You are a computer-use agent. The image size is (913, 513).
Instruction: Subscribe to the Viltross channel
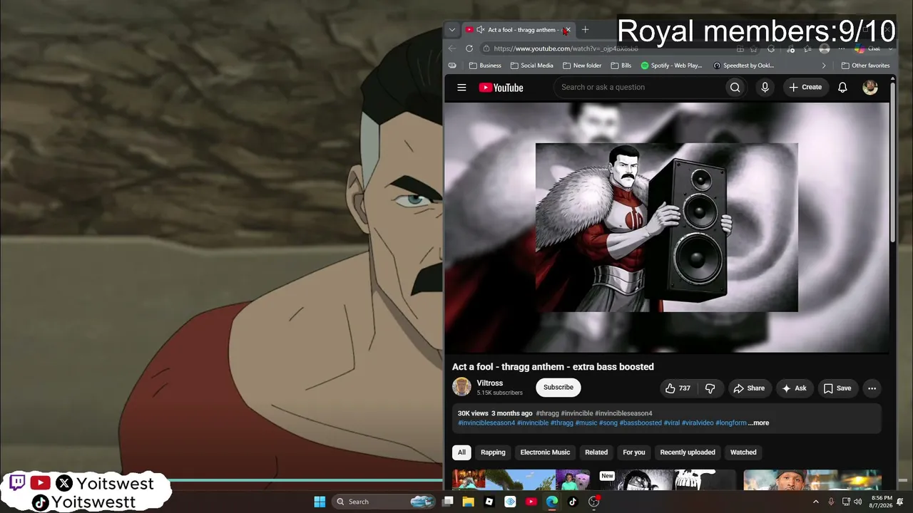click(x=558, y=388)
